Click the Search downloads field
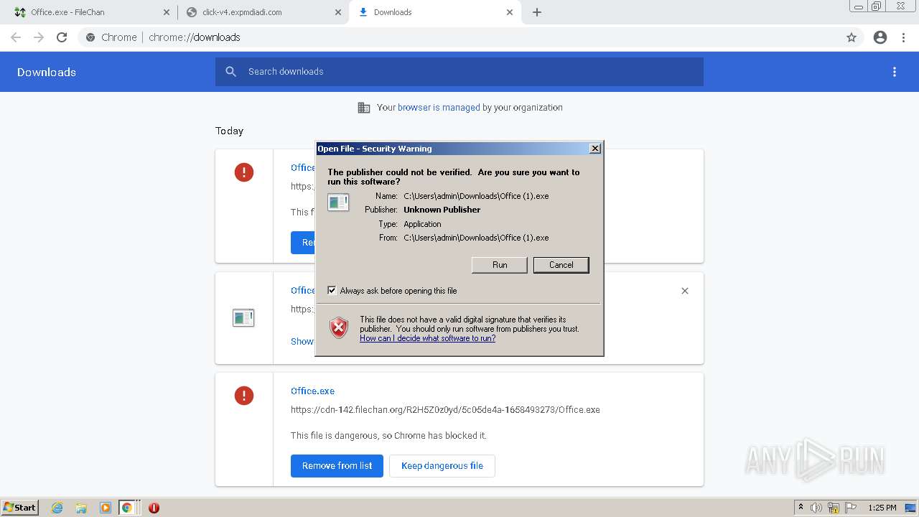 (459, 72)
